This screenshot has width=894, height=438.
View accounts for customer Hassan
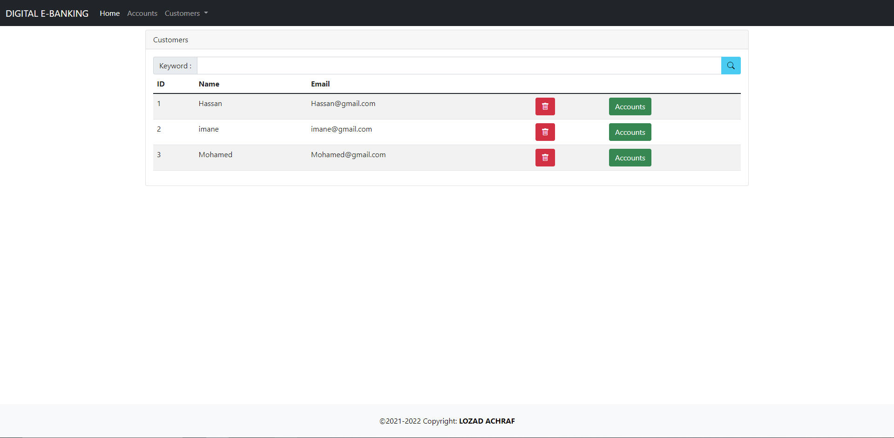(630, 106)
